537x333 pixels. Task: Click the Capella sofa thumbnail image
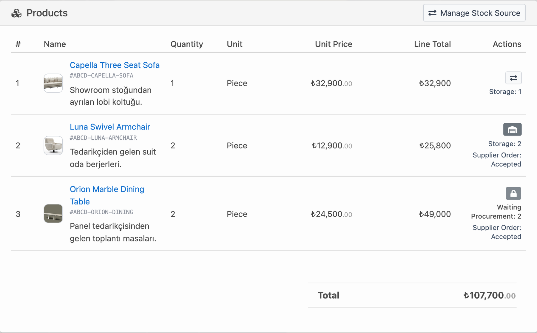point(53,83)
